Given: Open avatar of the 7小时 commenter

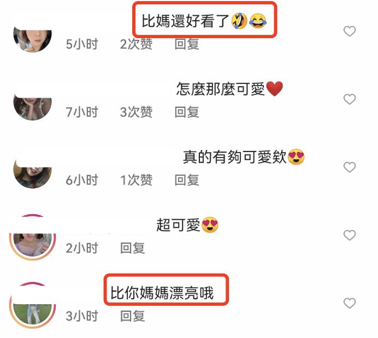Looking at the screenshot, I should [33, 108].
